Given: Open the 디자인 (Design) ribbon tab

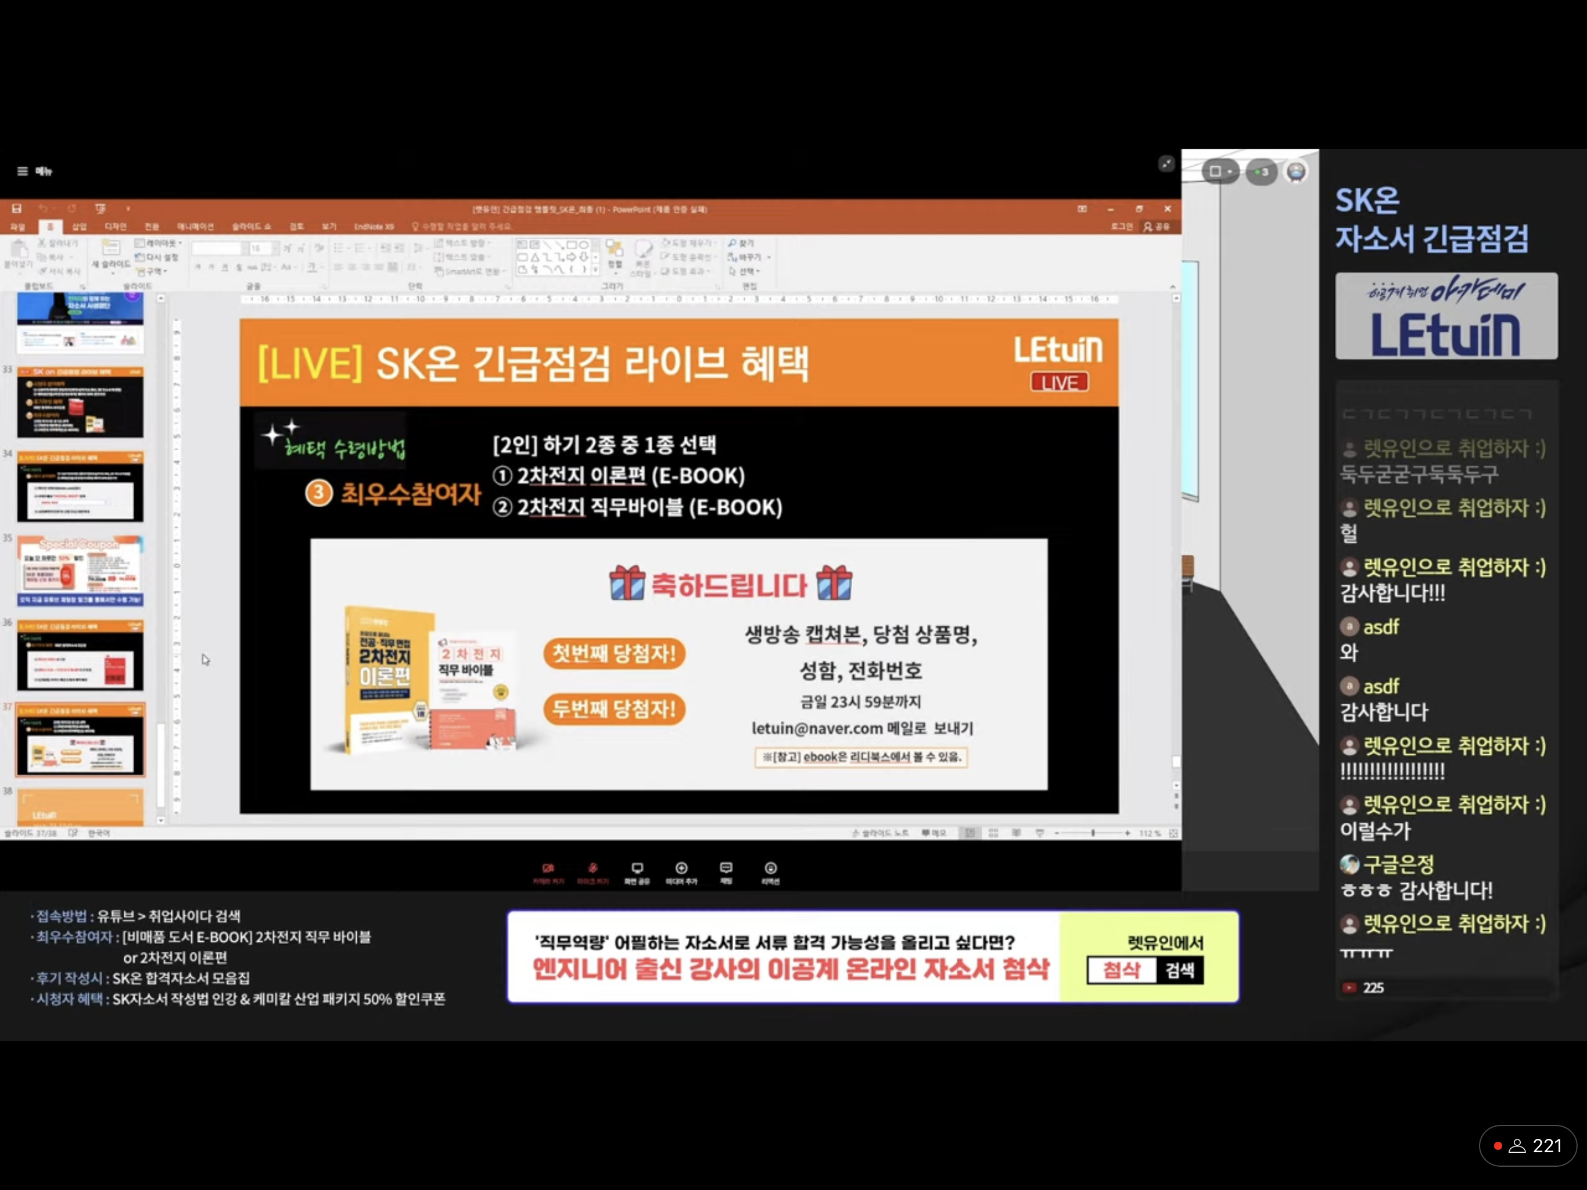Looking at the screenshot, I should point(116,227).
